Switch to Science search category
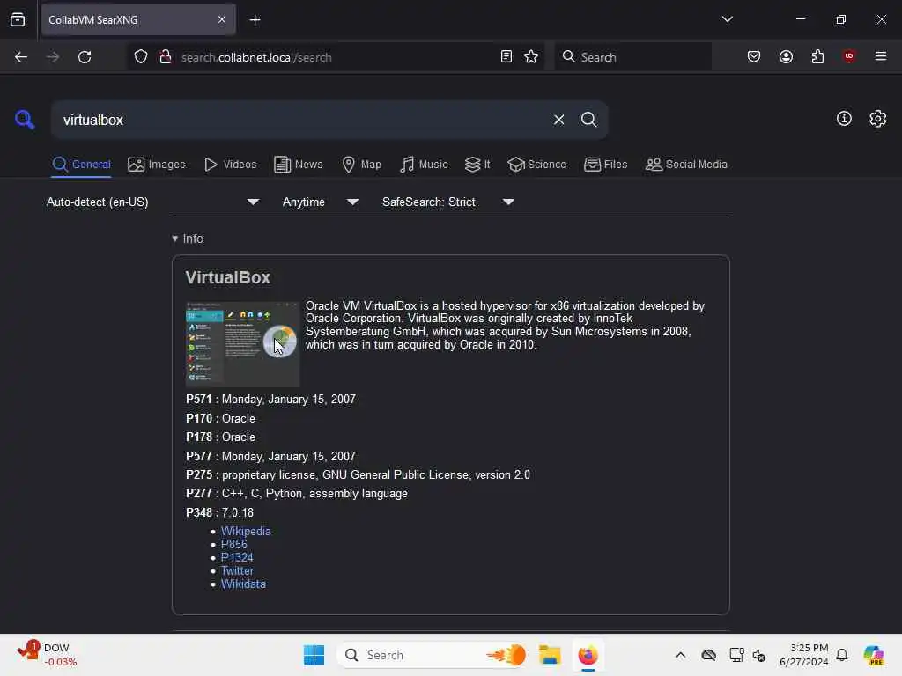Viewport: 902px width, 676px height. pyautogui.click(x=536, y=165)
